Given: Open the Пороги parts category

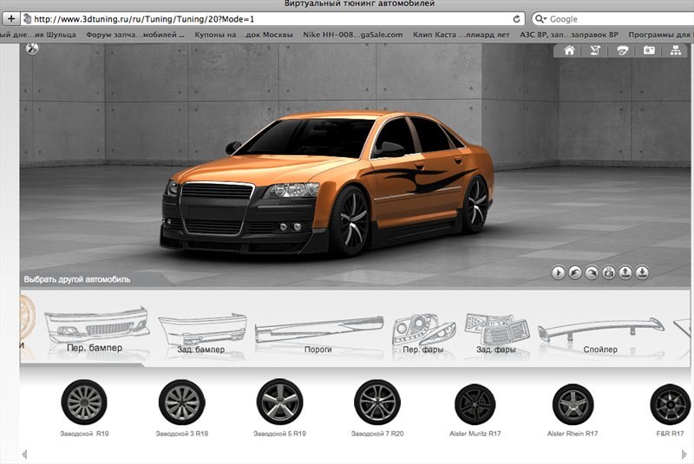Looking at the screenshot, I should pyautogui.click(x=307, y=333).
